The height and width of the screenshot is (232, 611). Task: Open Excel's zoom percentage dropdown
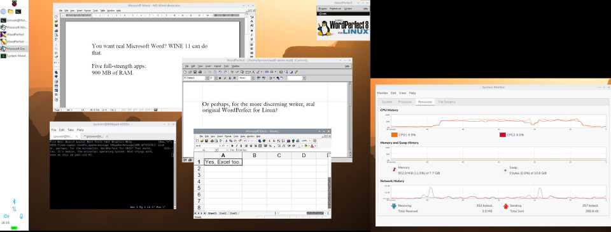[x=310, y=141]
